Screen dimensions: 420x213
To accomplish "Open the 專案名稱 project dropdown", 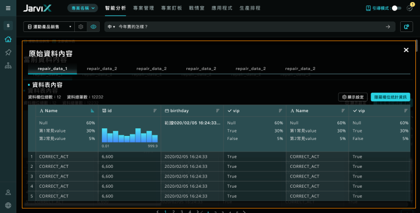I will 83,8.
